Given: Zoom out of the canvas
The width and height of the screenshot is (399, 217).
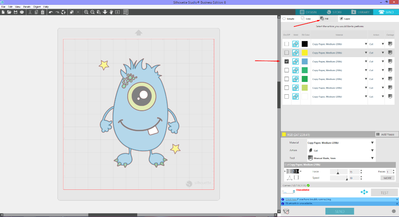Looking at the screenshot, I should [x=93, y=12].
